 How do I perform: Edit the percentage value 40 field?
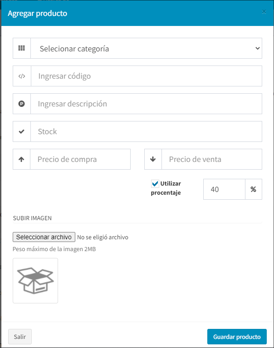click(x=224, y=189)
